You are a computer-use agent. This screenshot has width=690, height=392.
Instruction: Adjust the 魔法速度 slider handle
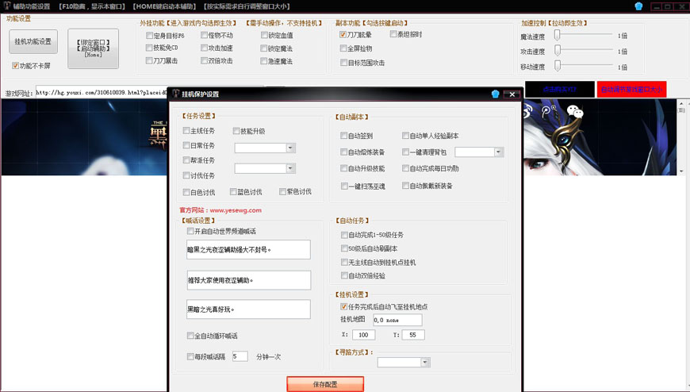point(558,36)
